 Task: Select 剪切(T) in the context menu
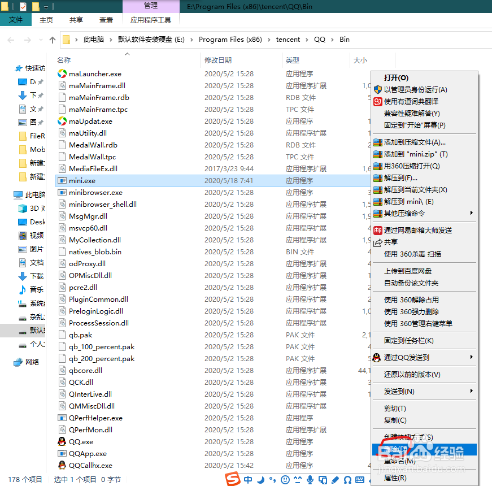425,409
